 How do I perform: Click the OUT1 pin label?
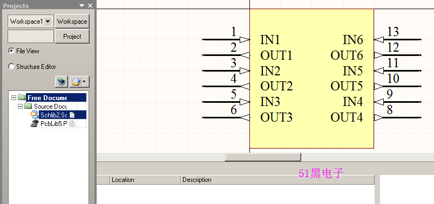tap(276, 55)
